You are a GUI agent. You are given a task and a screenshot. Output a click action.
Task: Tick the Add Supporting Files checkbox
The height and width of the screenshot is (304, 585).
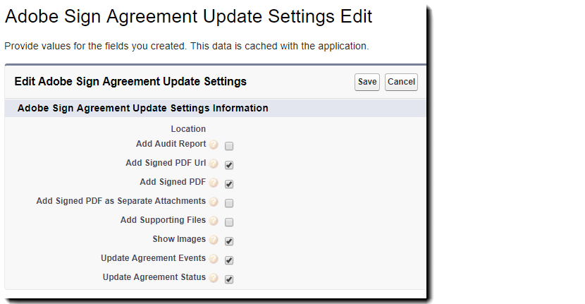coord(229,222)
